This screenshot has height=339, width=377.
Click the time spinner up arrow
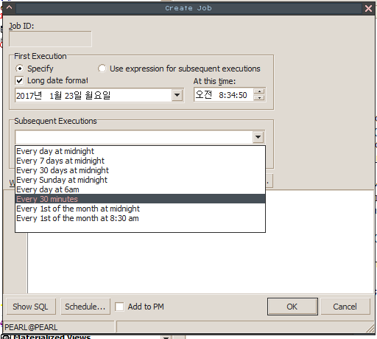(259, 91)
